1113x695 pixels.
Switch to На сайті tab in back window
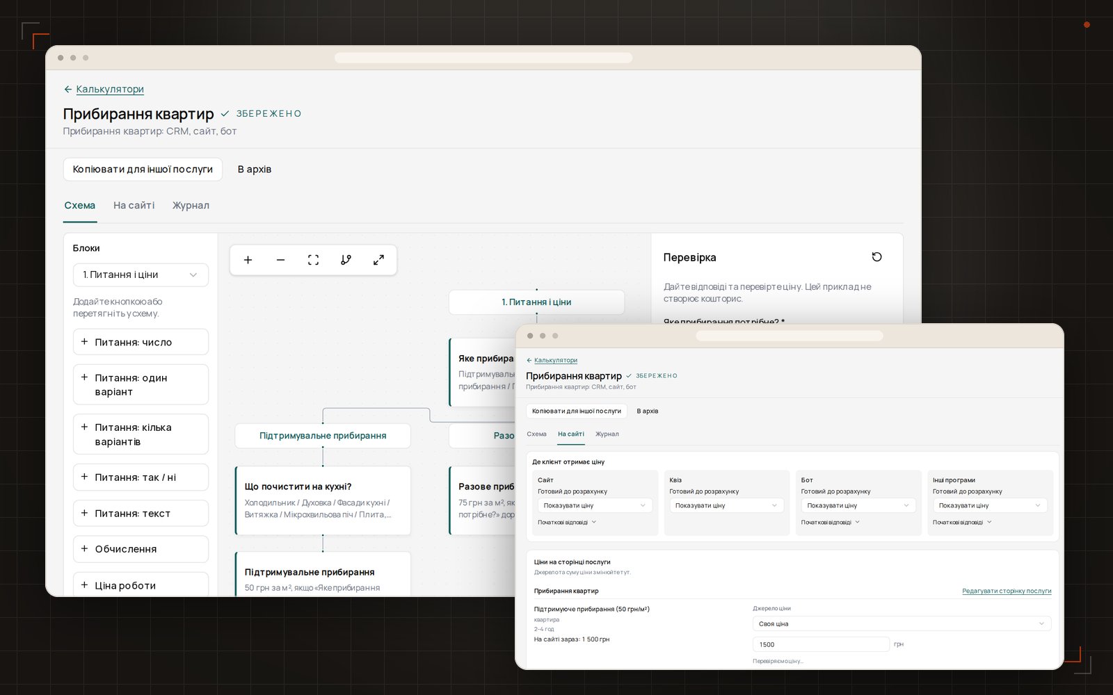pyautogui.click(x=134, y=206)
